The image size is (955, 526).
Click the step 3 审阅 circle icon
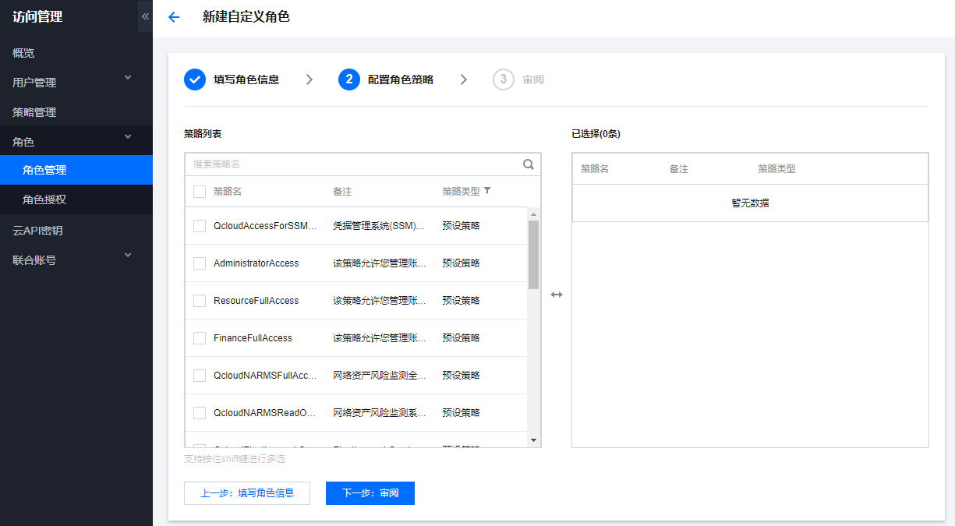click(504, 79)
